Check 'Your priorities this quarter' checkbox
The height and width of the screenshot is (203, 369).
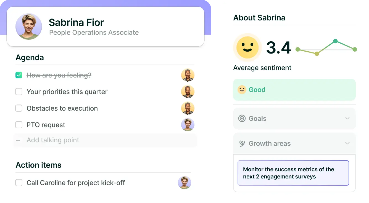[x=19, y=92]
